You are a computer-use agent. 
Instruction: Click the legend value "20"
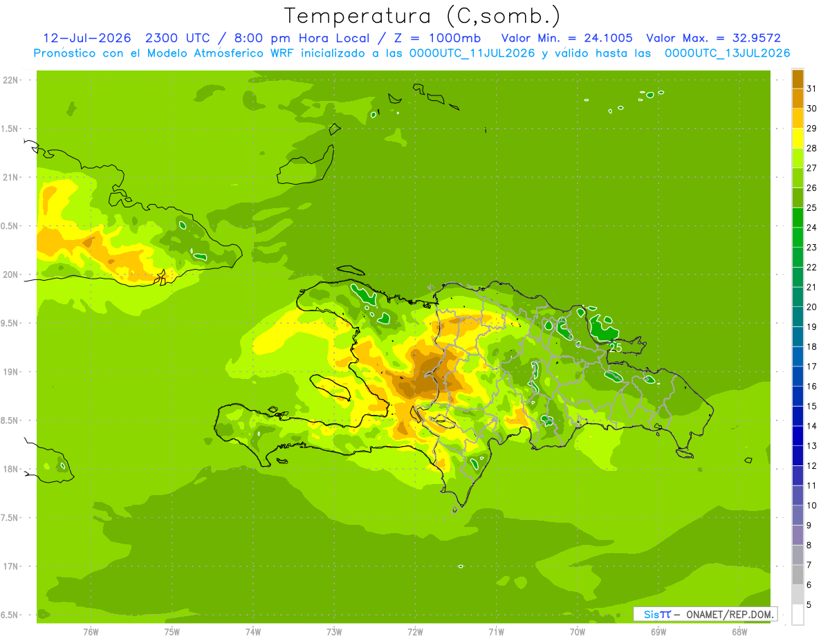tap(812, 307)
